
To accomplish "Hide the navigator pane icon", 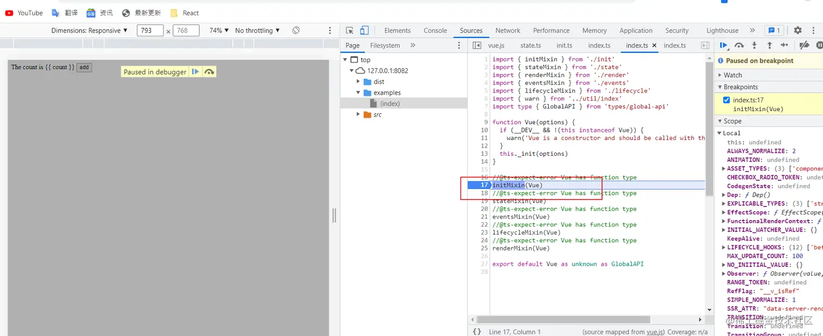I will [x=477, y=45].
